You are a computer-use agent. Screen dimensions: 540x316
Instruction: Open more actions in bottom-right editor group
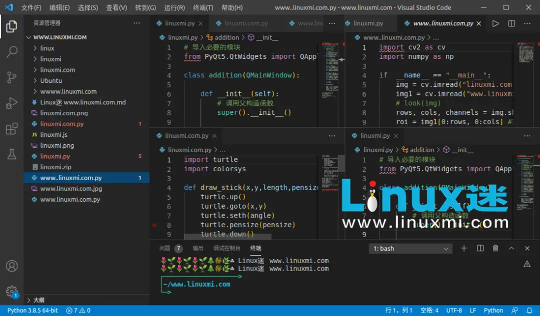click(527, 136)
